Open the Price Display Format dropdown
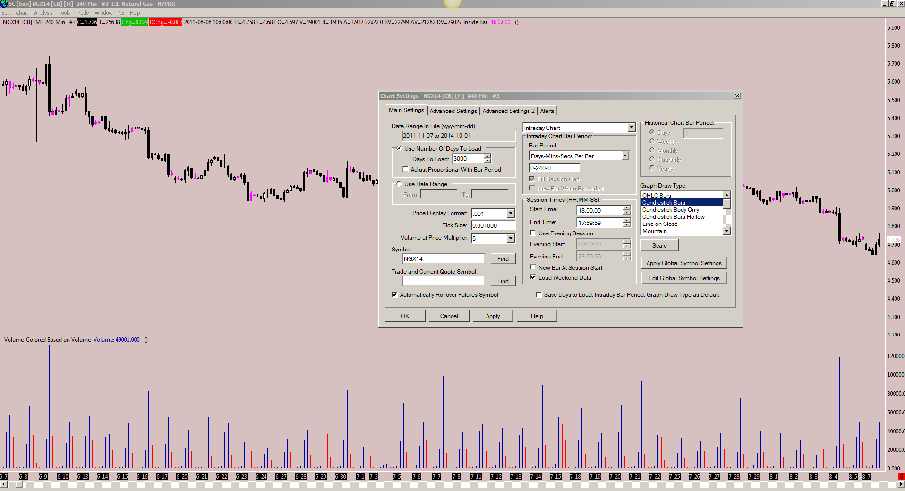The width and height of the screenshot is (905, 491). click(x=511, y=214)
